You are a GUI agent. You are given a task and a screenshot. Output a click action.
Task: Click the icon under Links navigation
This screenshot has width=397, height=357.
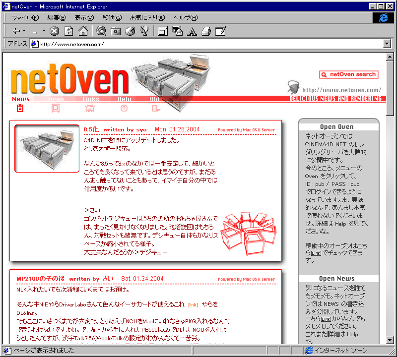click(90, 109)
